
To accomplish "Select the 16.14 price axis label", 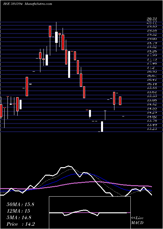I will tap(152, 84).
